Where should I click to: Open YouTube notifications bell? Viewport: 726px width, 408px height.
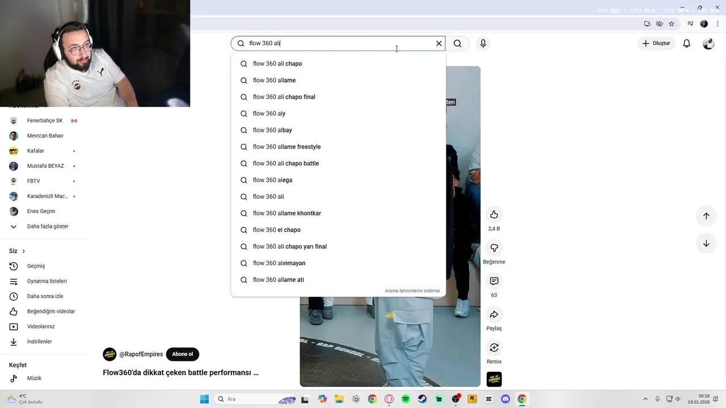coord(687,44)
